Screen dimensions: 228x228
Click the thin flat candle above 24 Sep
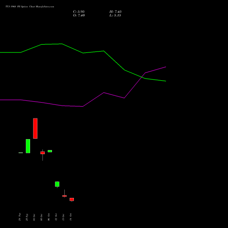click(x=21, y=153)
